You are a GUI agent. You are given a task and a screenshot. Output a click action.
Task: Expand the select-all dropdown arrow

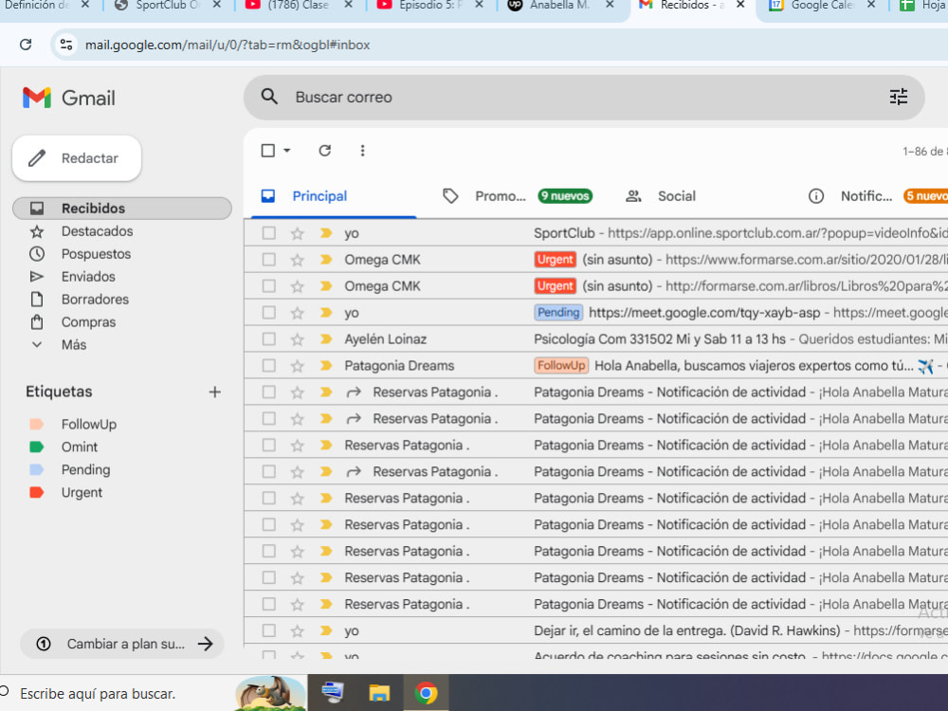point(287,151)
